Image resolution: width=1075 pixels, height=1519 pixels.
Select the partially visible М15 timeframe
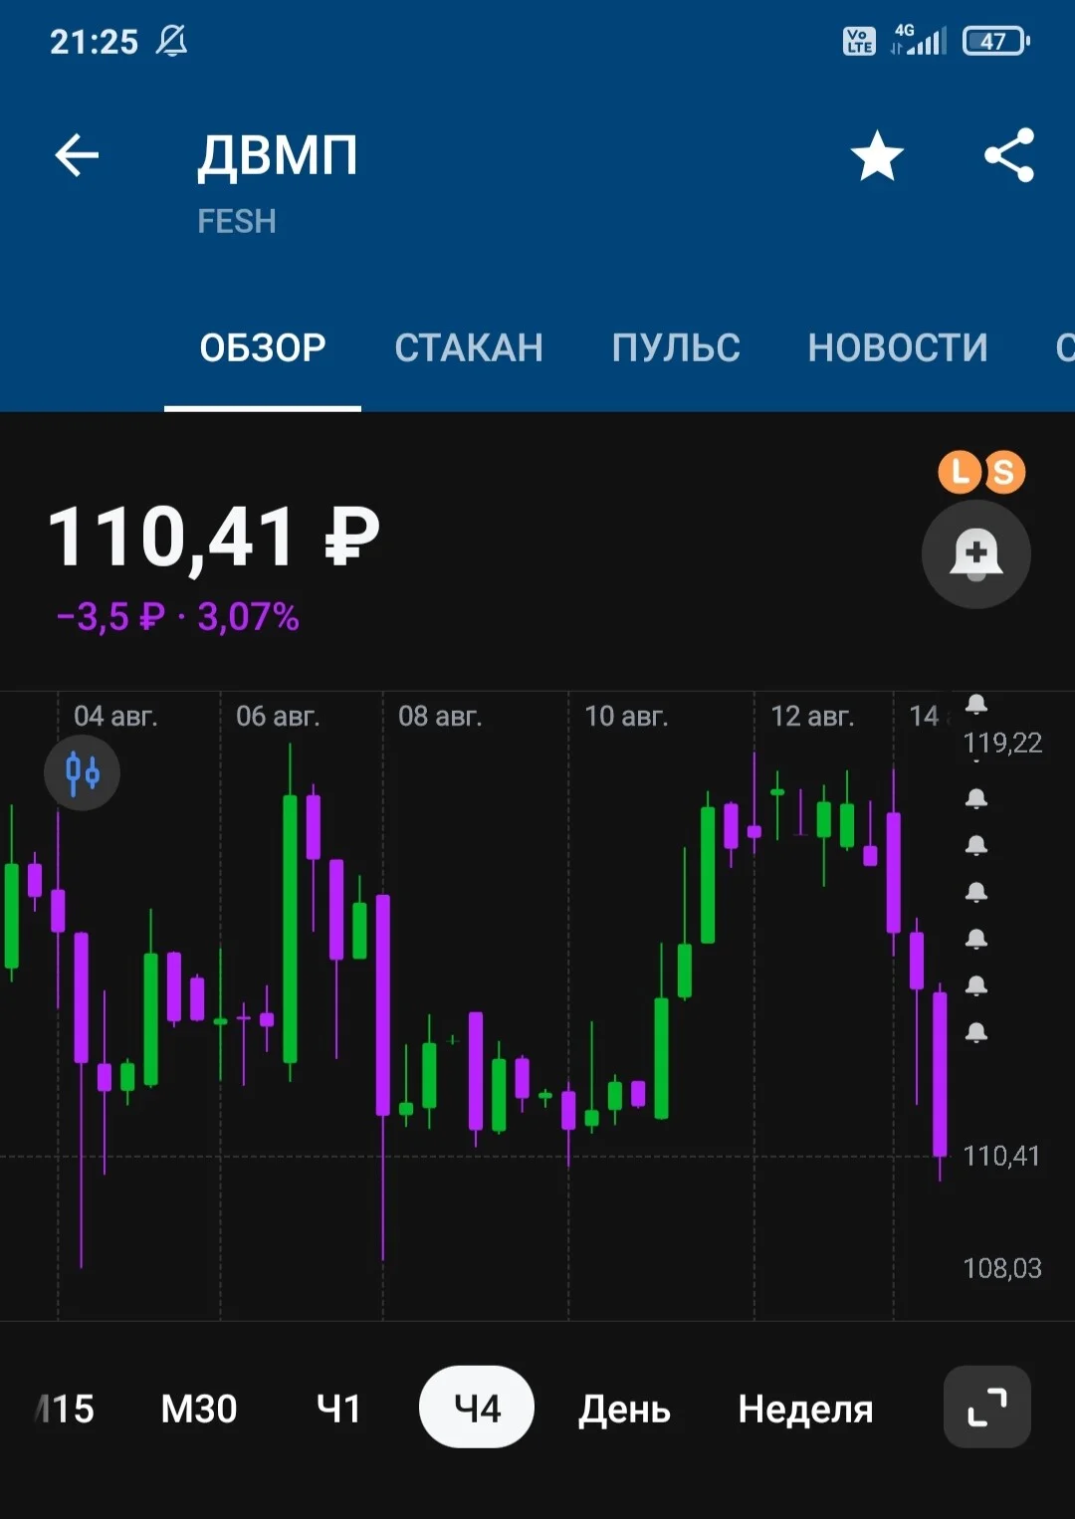pyautogui.click(x=65, y=1409)
